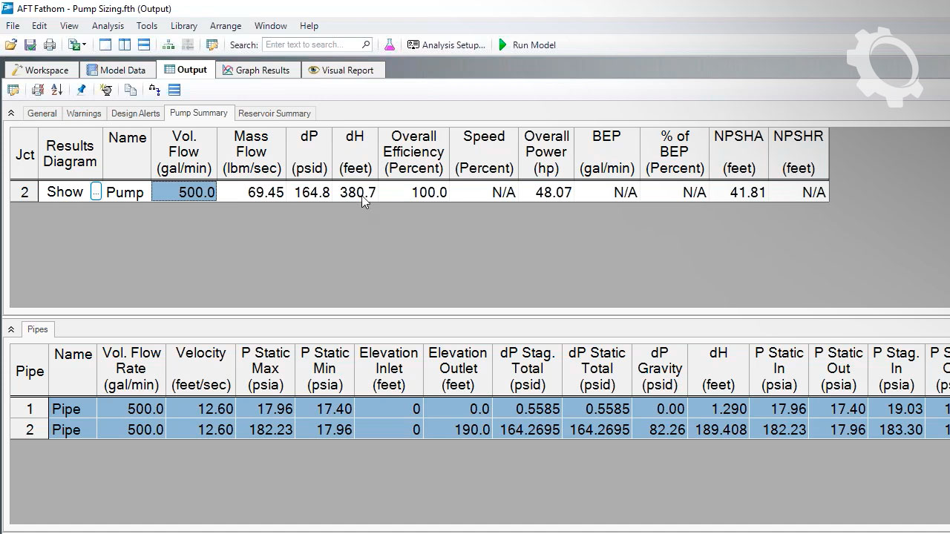This screenshot has height=534, width=950.
Task: Click the Print icon
Action: point(50,45)
